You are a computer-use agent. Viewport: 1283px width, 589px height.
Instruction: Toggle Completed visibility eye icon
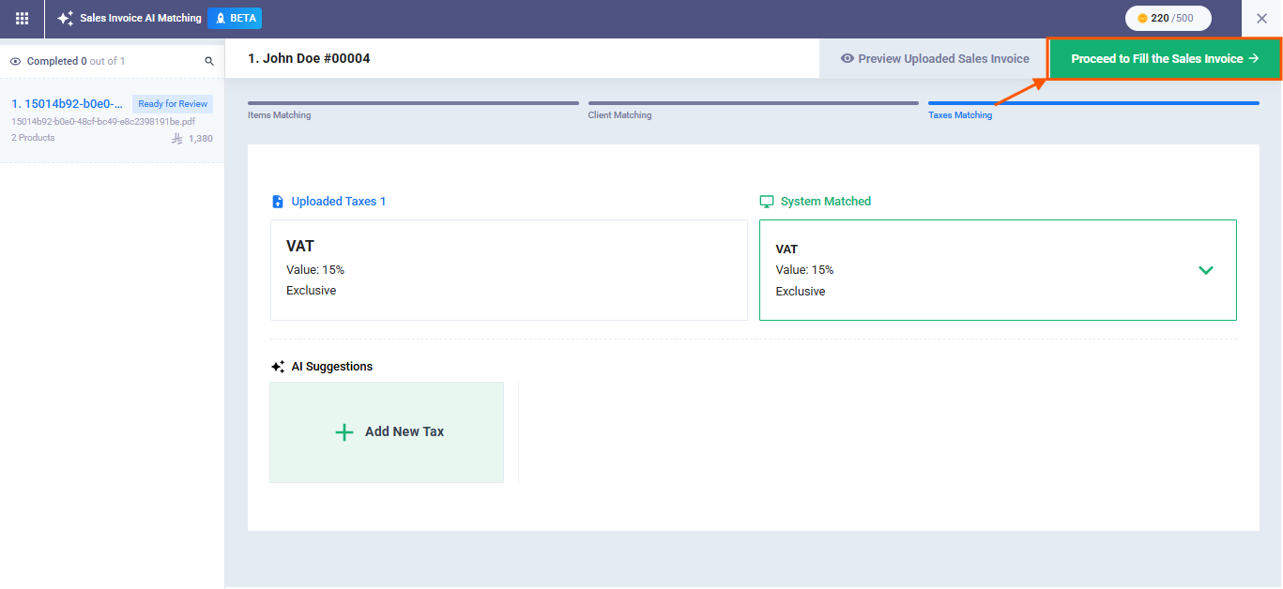15,61
